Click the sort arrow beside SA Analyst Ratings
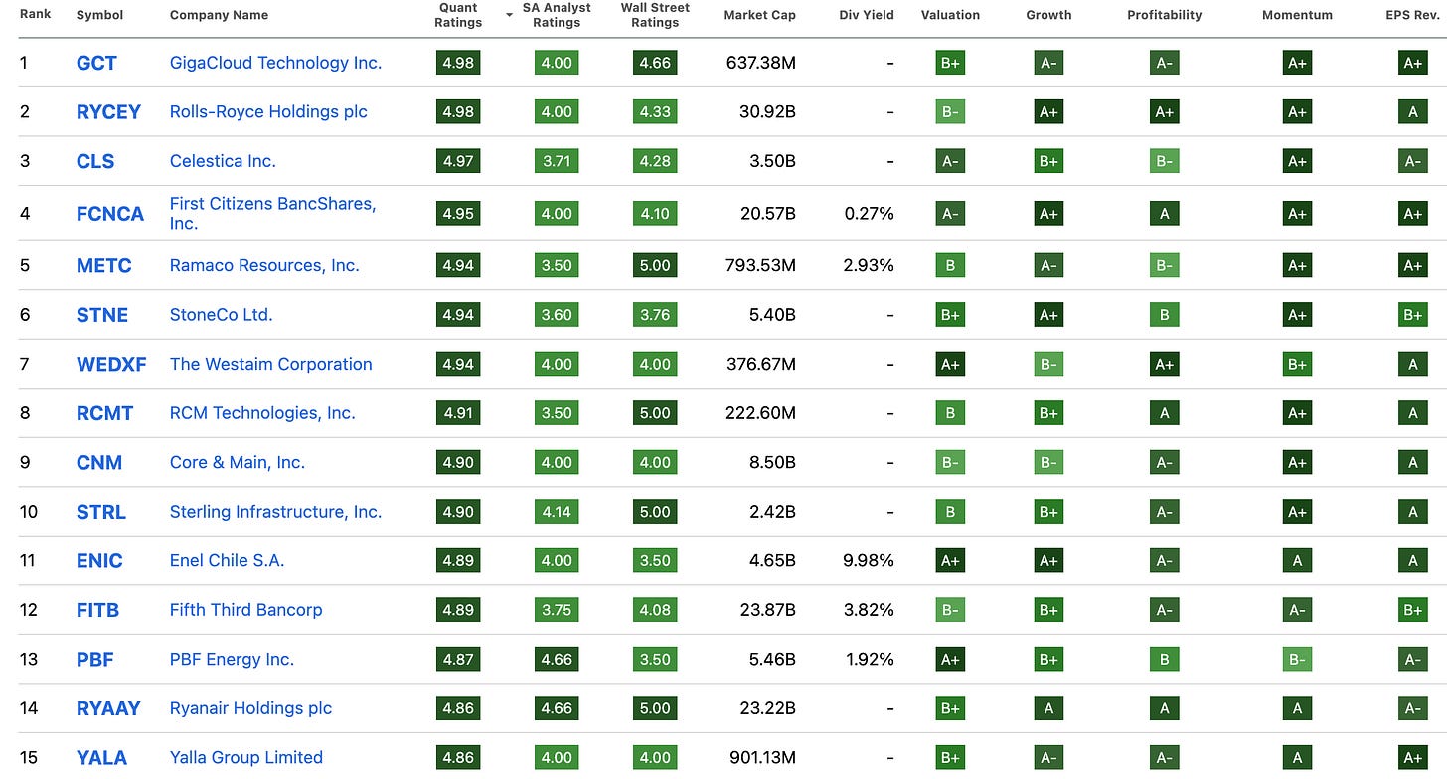This screenshot has height=779, width=1447. point(511,15)
